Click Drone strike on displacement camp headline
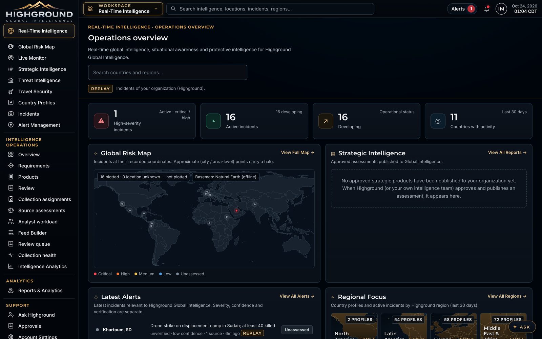This screenshot has width=542, height=339. (x=213, y=326)
